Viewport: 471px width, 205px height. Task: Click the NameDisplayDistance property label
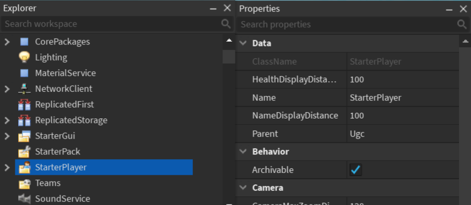tap(295, 116)
